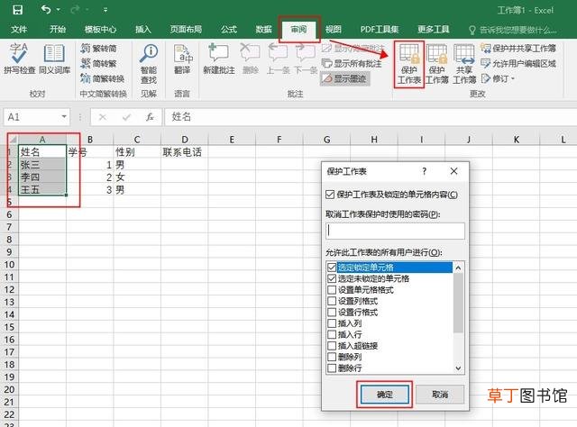Click 保护工作簿 protect workbook icon

(436, 64)
